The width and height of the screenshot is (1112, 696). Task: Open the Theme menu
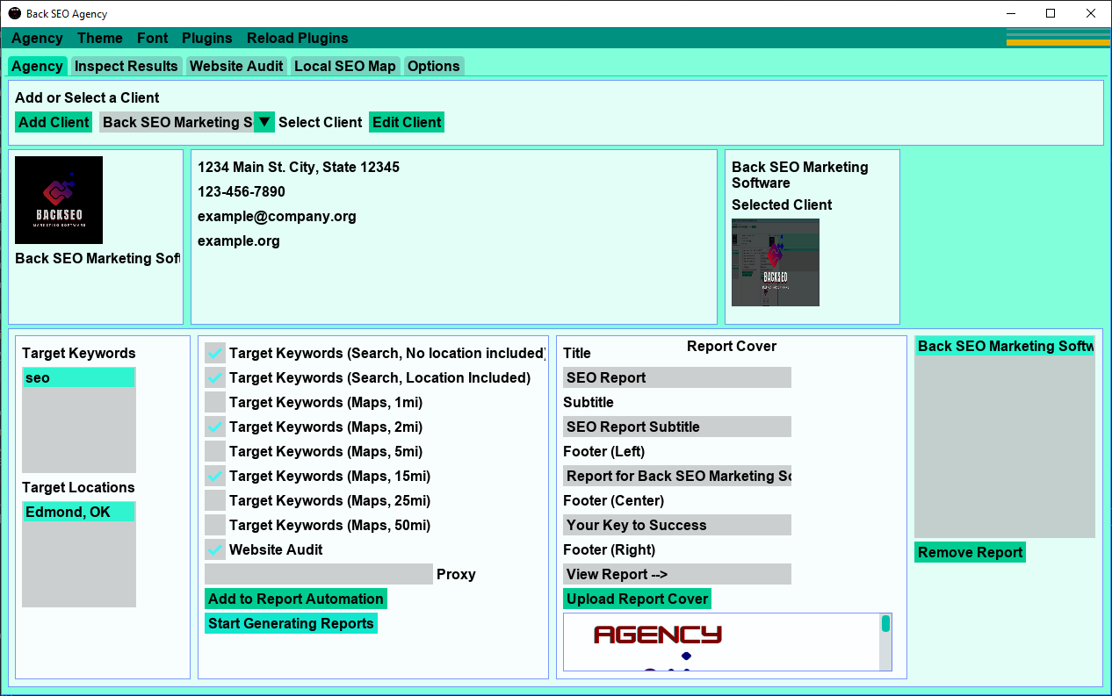point(100,38)
